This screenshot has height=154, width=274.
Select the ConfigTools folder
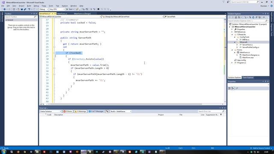pos(244,37)
